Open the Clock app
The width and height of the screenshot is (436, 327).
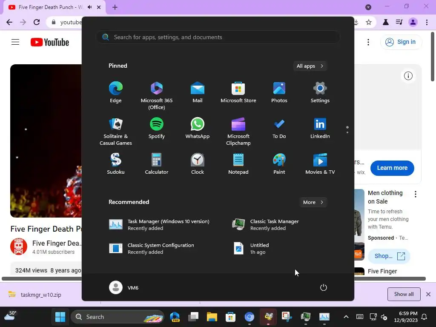[x=198, y=164]
